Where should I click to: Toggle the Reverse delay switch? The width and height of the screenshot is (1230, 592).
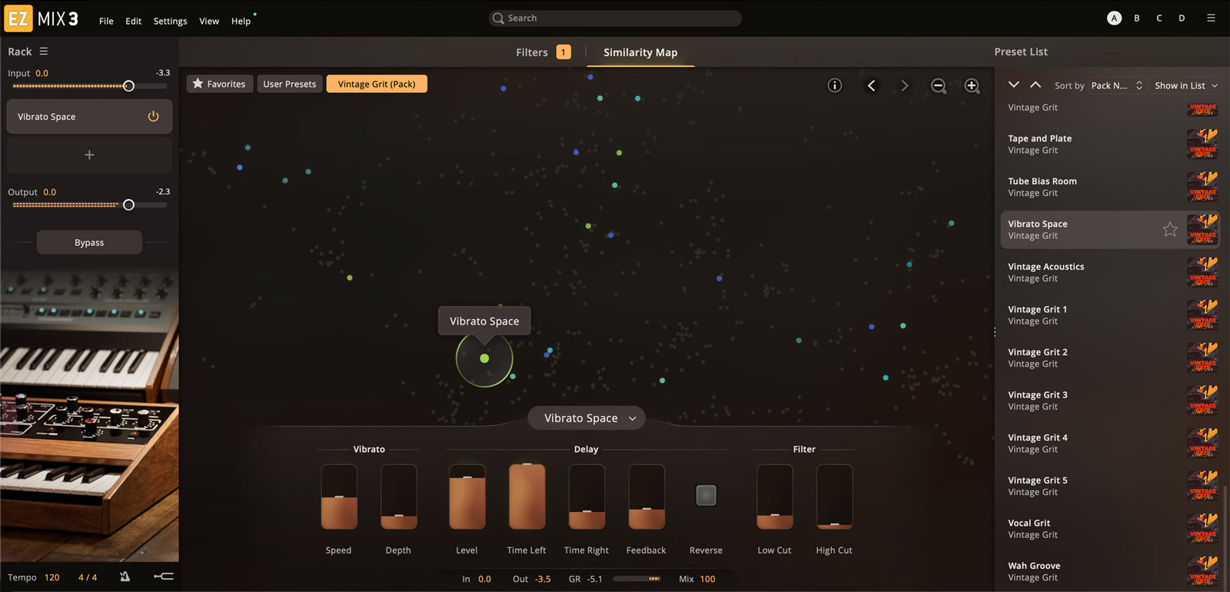(706, 495)
